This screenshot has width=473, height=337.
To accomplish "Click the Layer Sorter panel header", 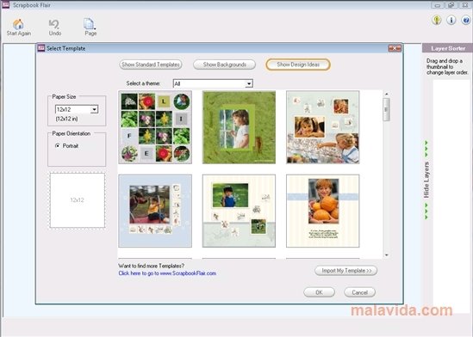I will click(447, 48).
